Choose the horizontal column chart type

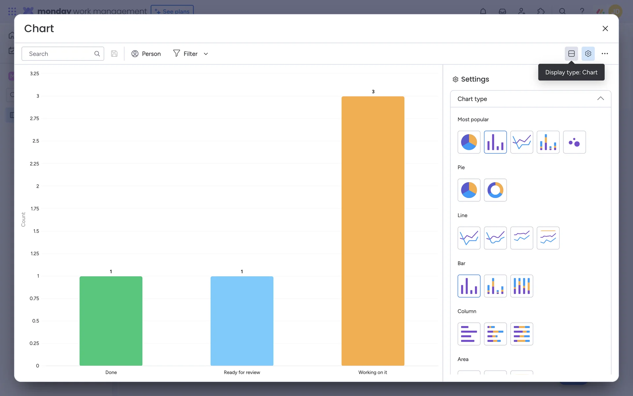coord(469,334)
